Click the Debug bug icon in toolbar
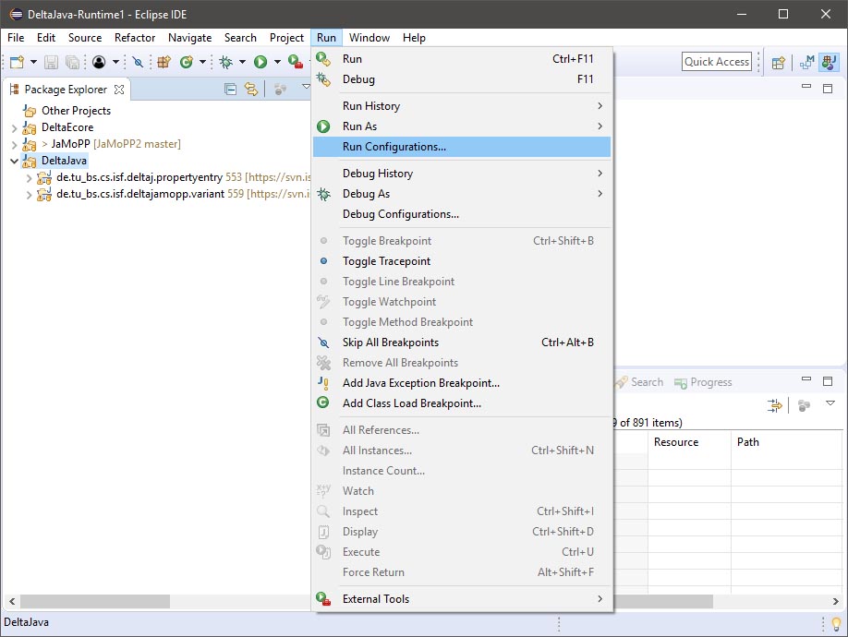This screenshot has width=848, height=637. pyautogui.click(x=224, y=62)
